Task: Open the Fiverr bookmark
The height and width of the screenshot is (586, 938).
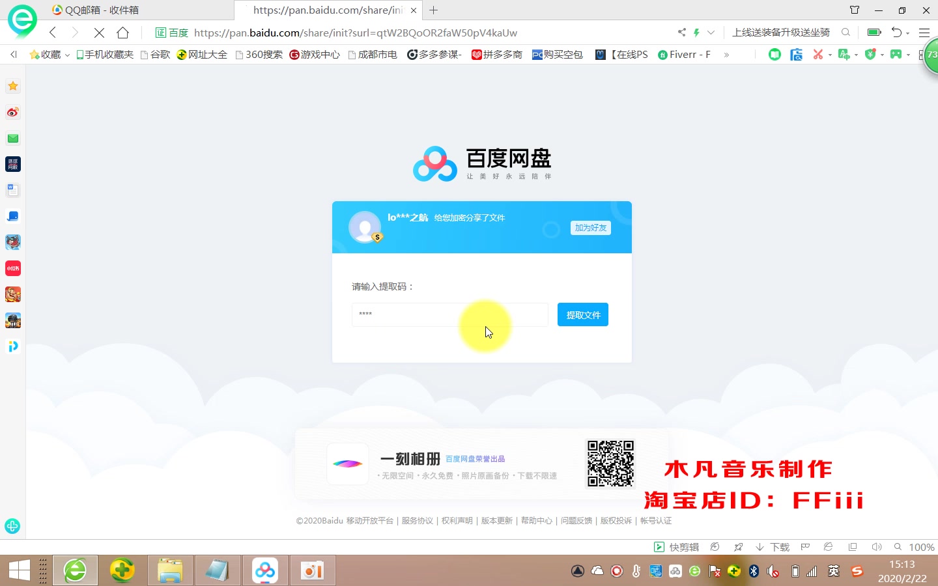Action: click(685, 55)
